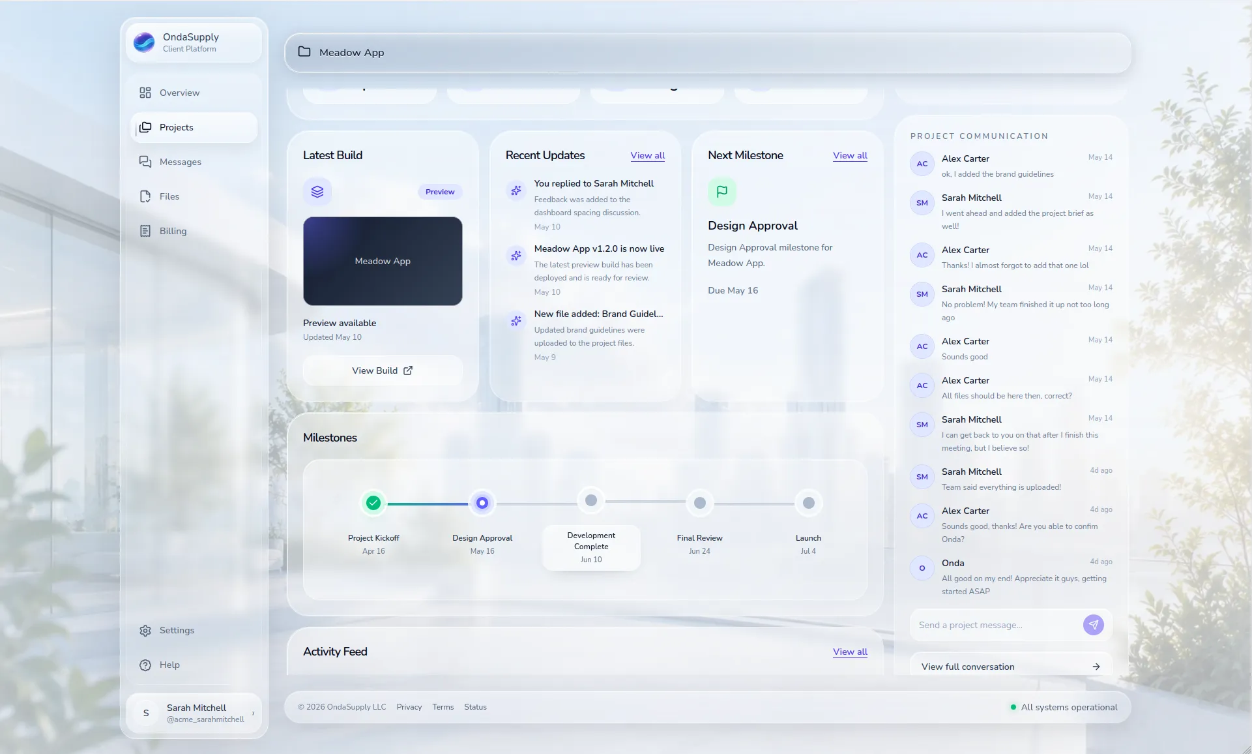The width and height of the screenshot is (1252, 754).
Task: Click SM avatar beside 'I went ahead and added the project brief'
Action: (922, 203)
